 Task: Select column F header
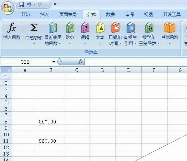(x=154, y=70)
